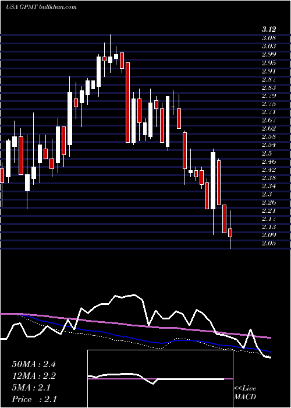Click the 2.87 price axis label
The width and height of the screenshot is (291, 408).
pos(269,79)
